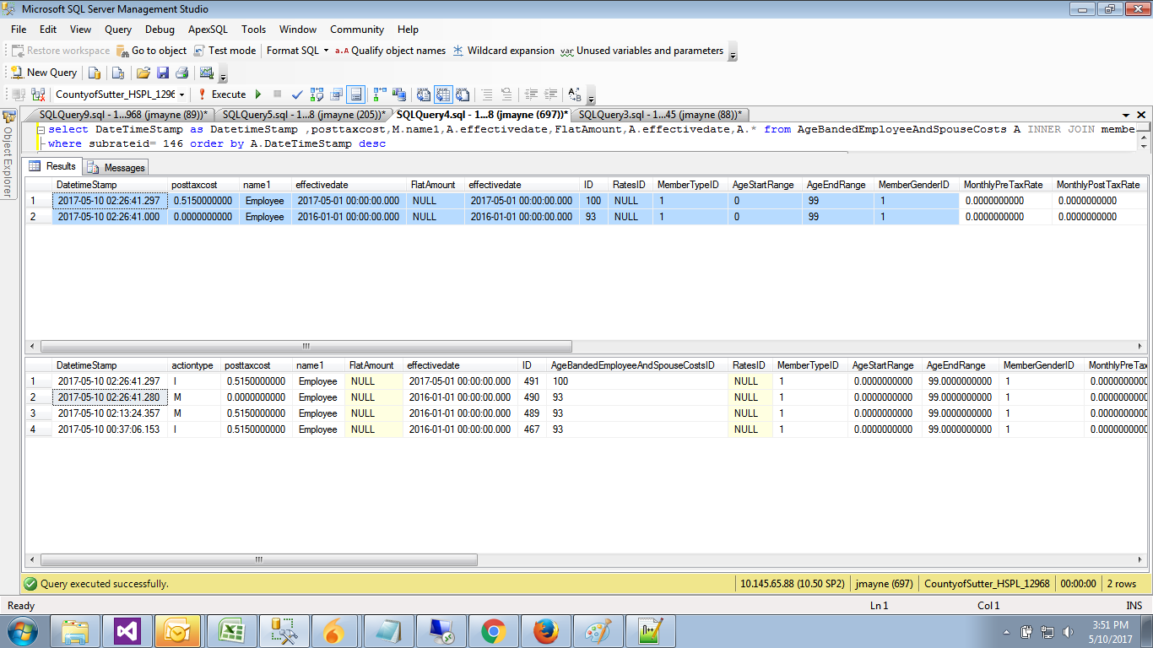Click the New Query button
This screenshot has height=648, width=1153.
[x=44, y=73]
